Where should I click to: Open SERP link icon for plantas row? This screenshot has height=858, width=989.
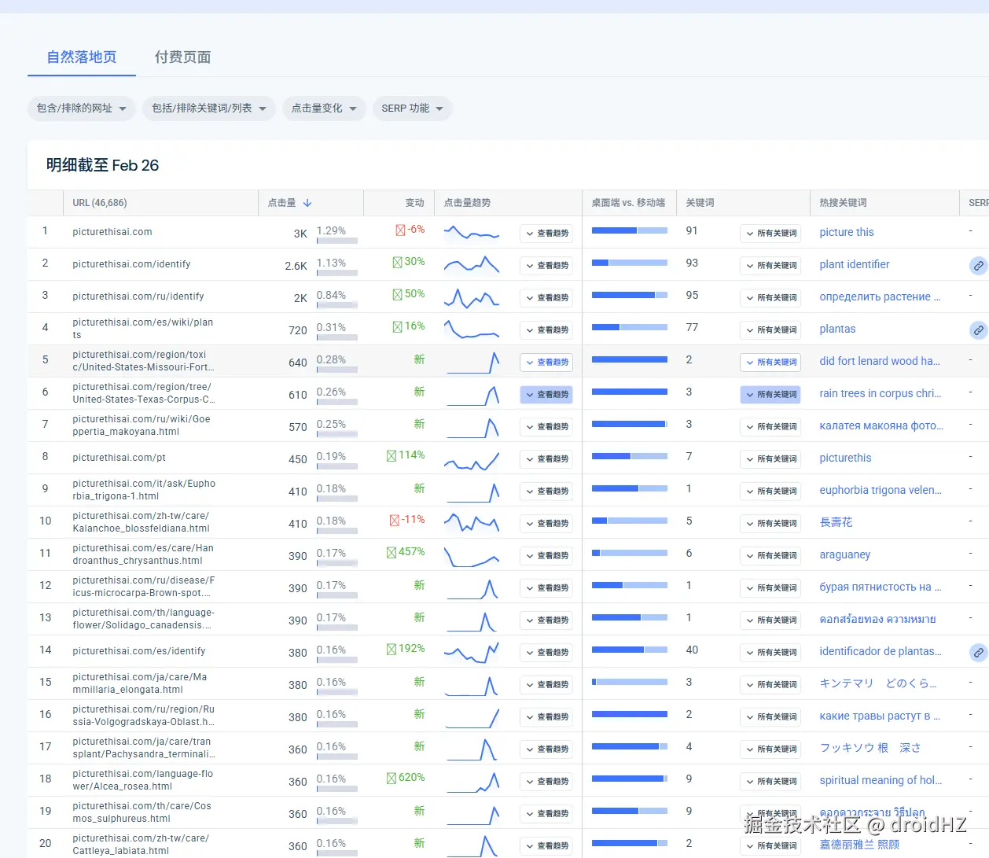click(x=978, y=330)
